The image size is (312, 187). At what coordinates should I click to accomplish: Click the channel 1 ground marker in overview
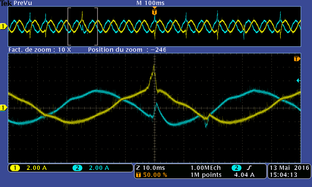(4, 26)
